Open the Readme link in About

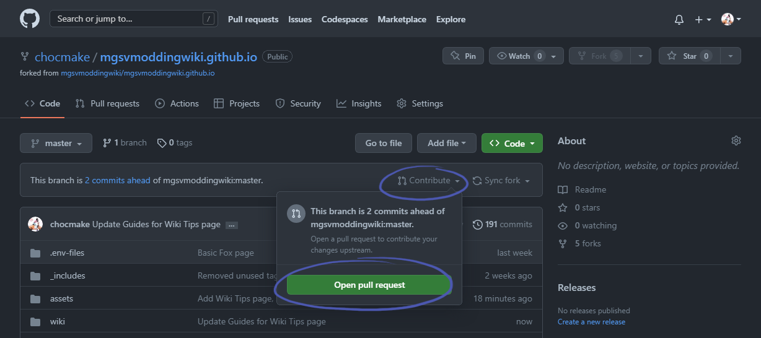[x=583, y=189]
